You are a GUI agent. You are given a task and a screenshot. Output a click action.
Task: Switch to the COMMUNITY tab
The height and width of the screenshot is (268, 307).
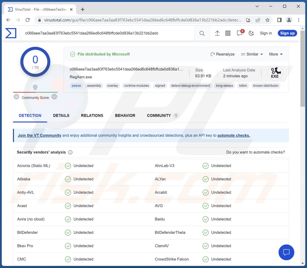point(162,115)
